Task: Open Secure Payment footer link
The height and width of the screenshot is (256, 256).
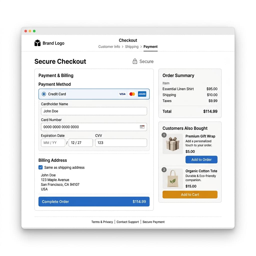Action: [153, 222]
